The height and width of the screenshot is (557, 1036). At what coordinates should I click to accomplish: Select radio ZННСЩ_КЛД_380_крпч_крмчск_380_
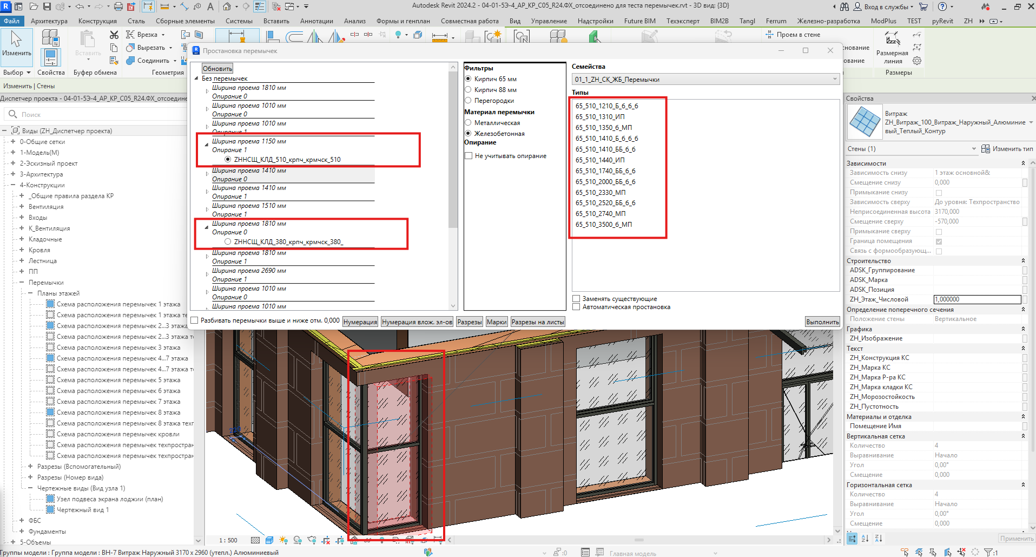tap(228, 242)
